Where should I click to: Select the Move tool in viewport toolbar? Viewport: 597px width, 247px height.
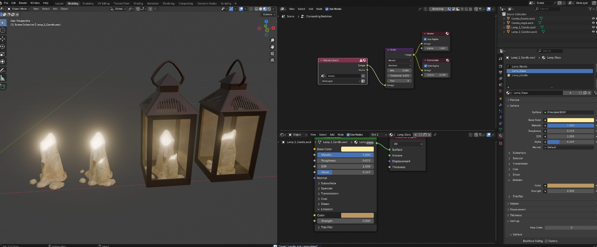pos(3,39)
